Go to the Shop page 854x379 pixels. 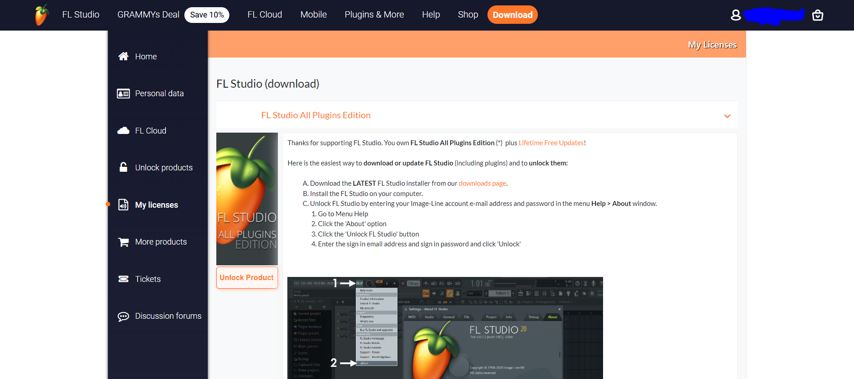click(x=468, y=15)
